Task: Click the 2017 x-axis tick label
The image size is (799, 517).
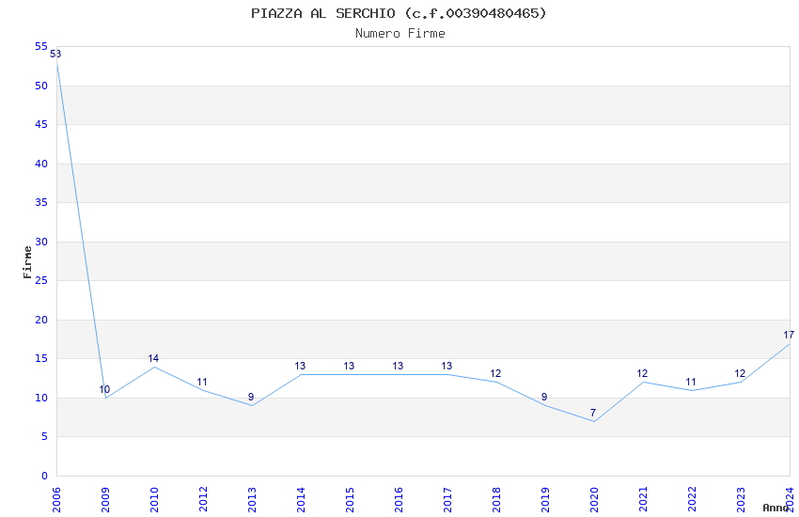Action: point(447,495)
